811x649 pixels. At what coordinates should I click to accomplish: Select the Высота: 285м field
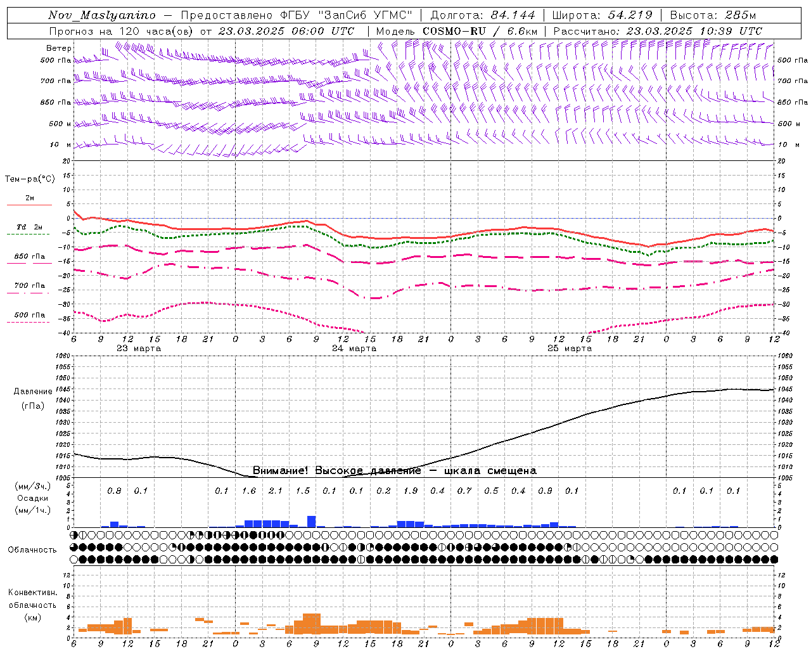tap(713, 15)
